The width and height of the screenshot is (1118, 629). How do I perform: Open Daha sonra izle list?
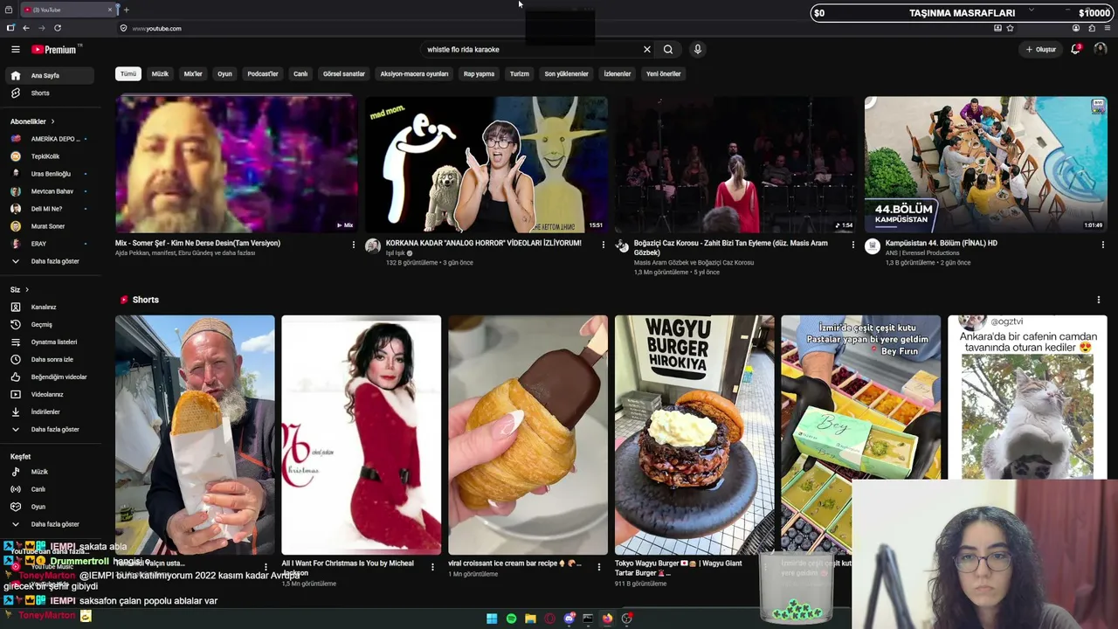click(52, 360)
